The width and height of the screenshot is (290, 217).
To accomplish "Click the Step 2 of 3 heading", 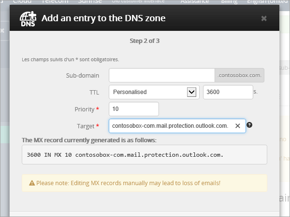I will point(145,41).
